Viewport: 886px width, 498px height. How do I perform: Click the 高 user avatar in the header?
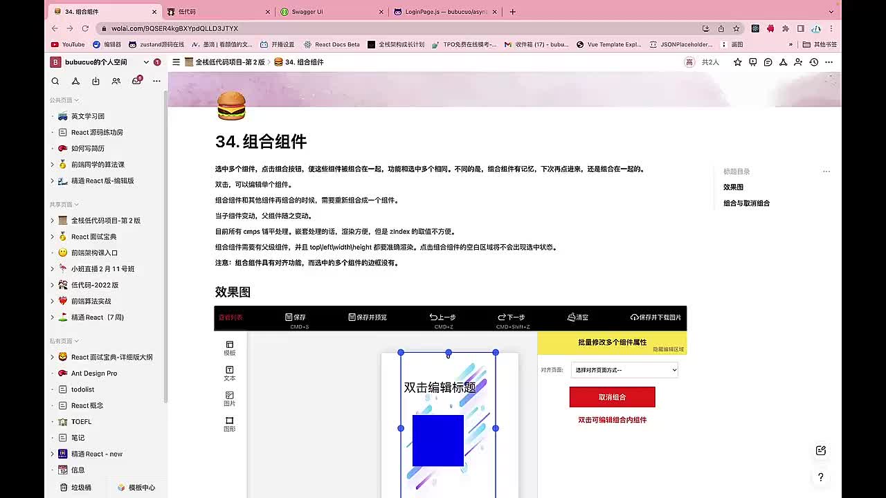click(689, 62)
